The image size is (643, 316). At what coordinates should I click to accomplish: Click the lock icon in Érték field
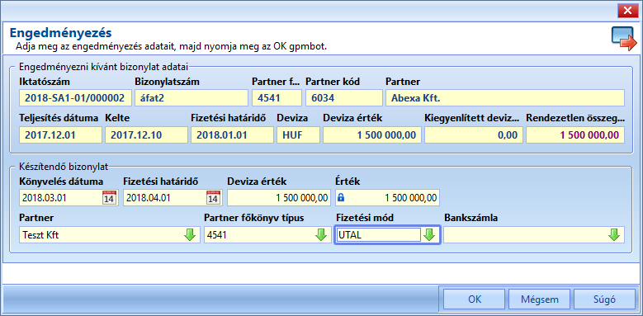pos(340,198)
